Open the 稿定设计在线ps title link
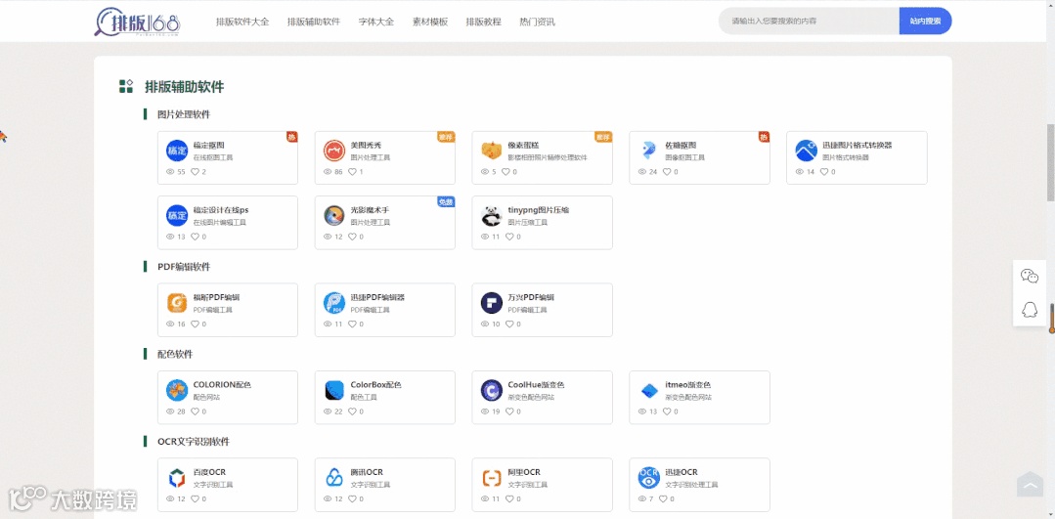Viewport: 1055px width, 519px height. click(x=221, y=210)
